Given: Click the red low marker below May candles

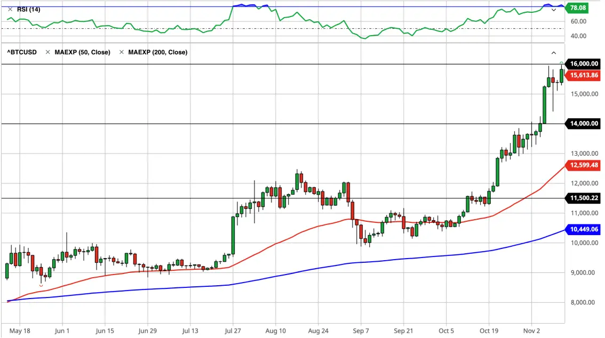Looking at the screenshot, I should 41,286.
